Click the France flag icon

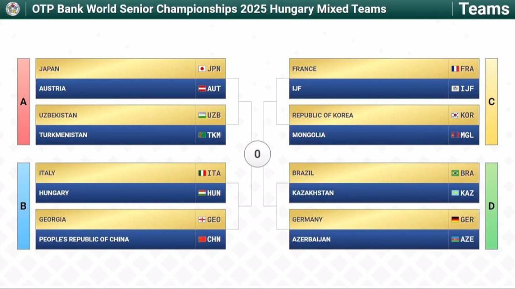pos(455,69)
